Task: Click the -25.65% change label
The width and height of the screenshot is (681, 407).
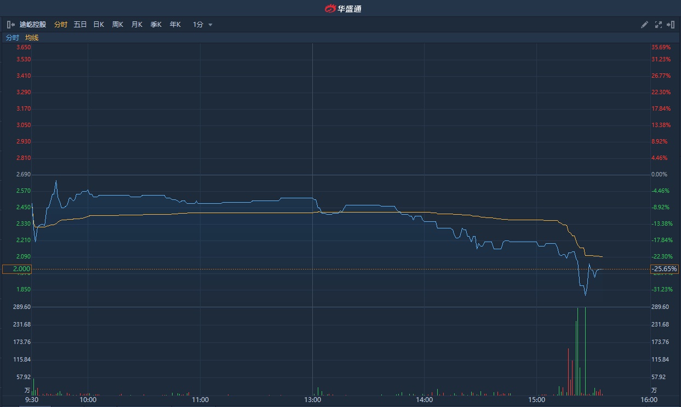Action: [665, 269]
